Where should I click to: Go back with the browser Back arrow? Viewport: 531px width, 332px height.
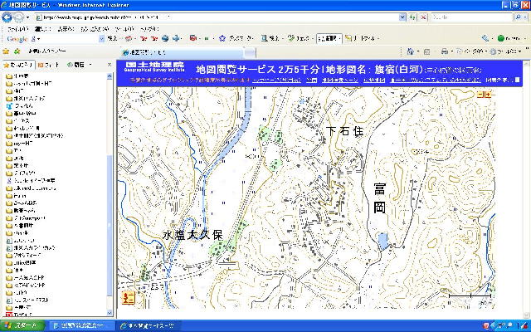tap(7, 17)
